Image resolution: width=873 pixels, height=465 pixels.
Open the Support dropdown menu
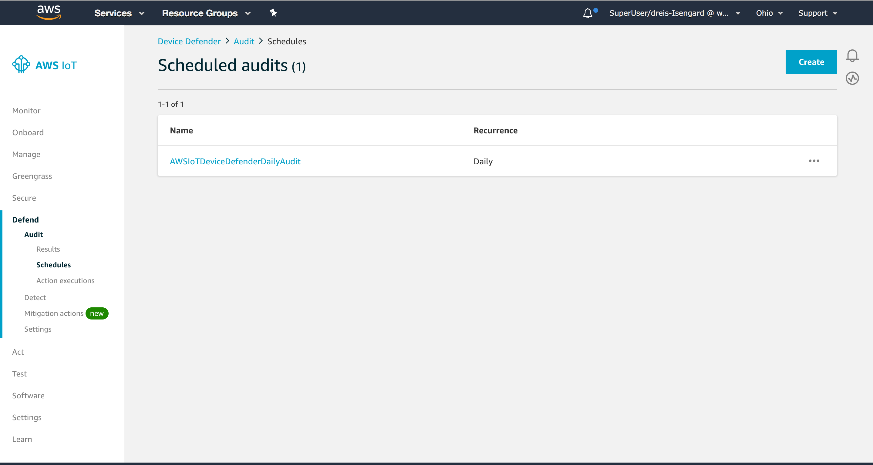(x=817, y=13)
